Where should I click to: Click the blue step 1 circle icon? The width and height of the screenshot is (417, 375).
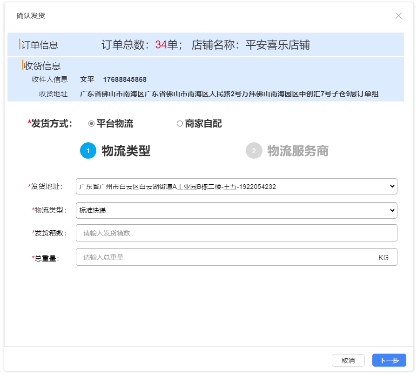point(88,151)
